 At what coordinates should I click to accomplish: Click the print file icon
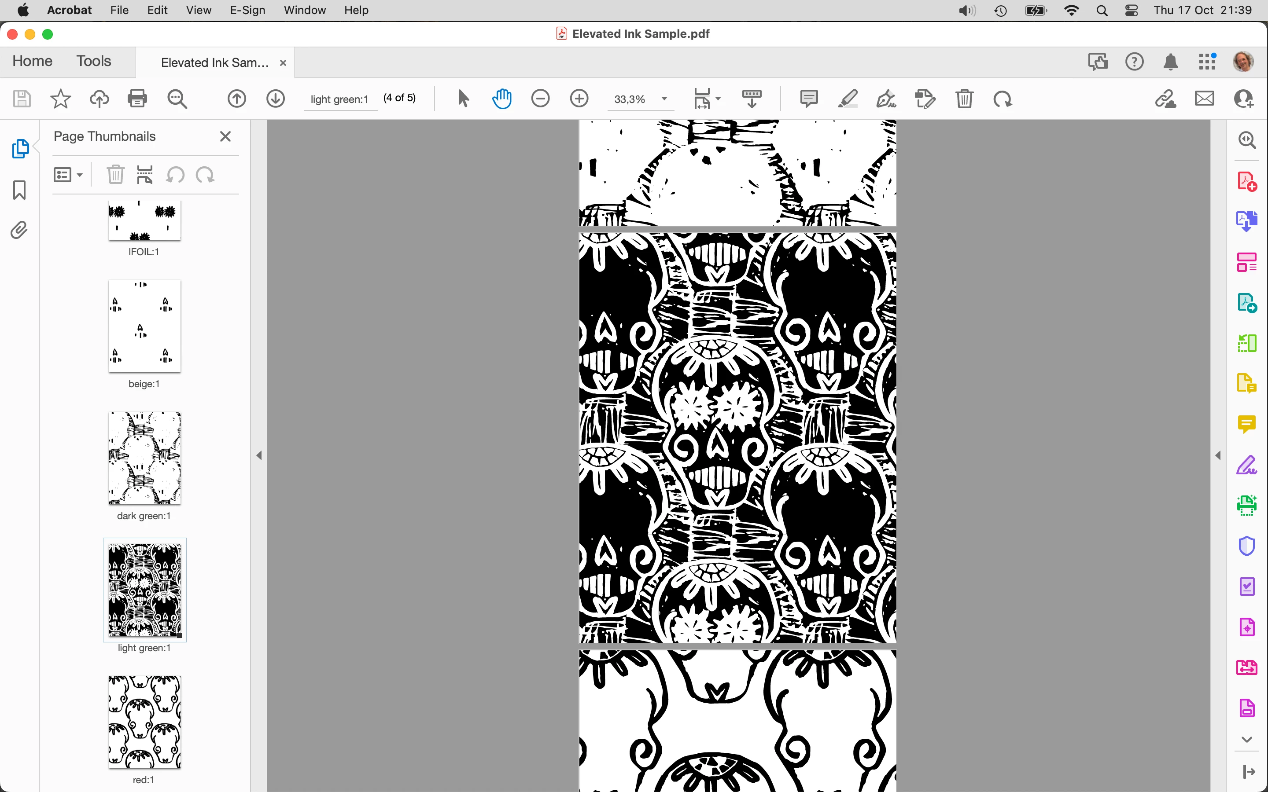(137, 99)
